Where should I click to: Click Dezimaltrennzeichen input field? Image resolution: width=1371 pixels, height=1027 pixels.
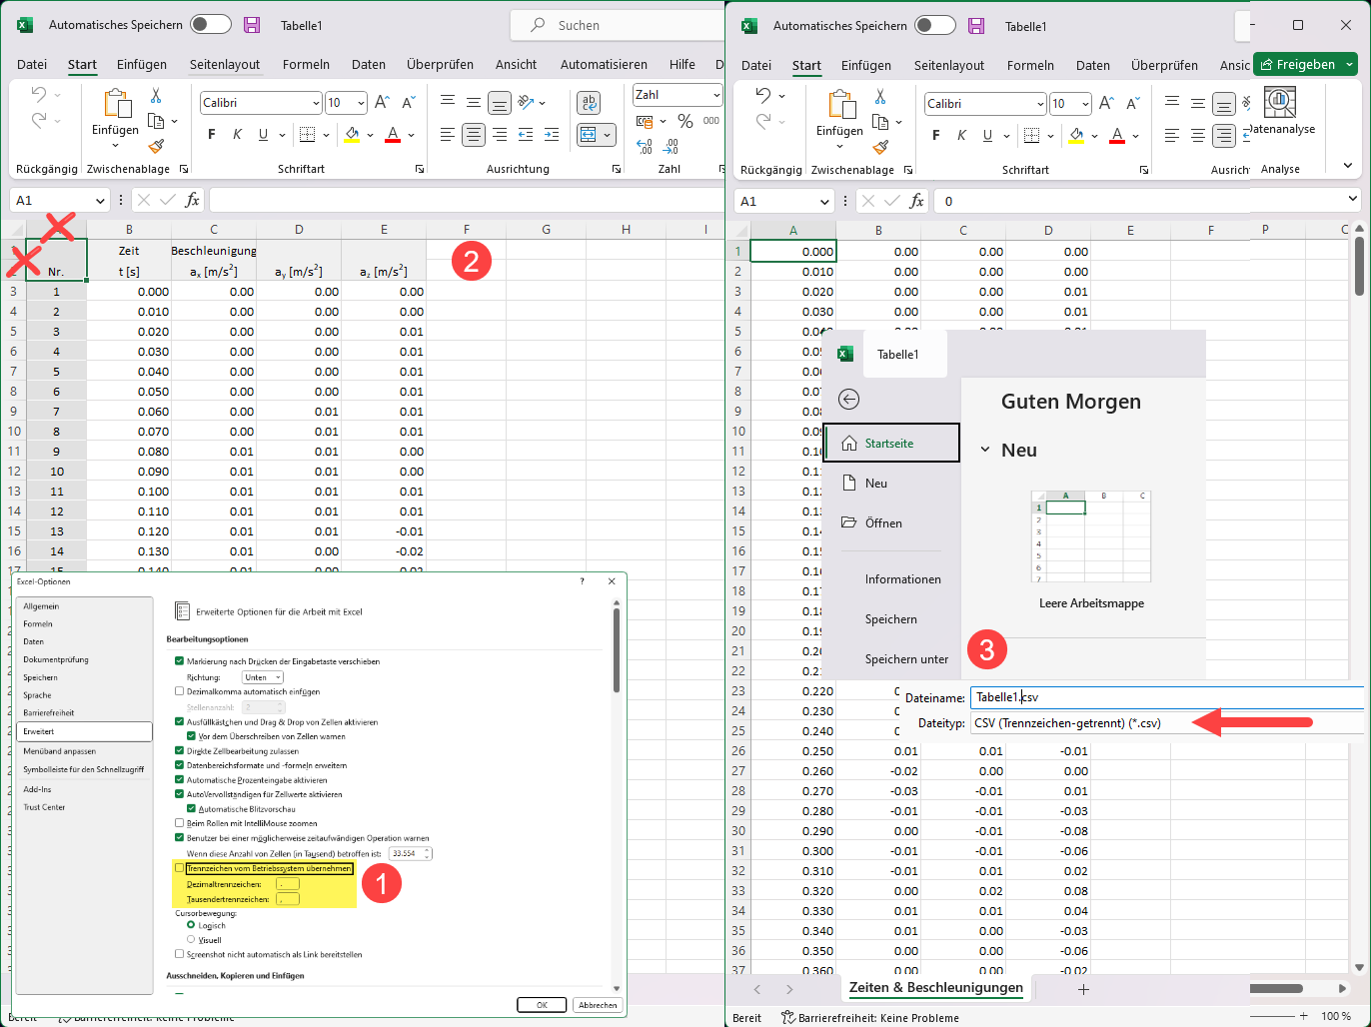coord(288,884)
